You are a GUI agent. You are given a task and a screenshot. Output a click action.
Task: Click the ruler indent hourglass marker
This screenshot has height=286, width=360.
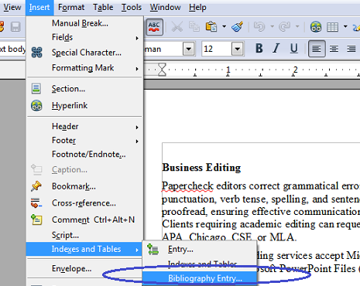click(x=162, y=70)
